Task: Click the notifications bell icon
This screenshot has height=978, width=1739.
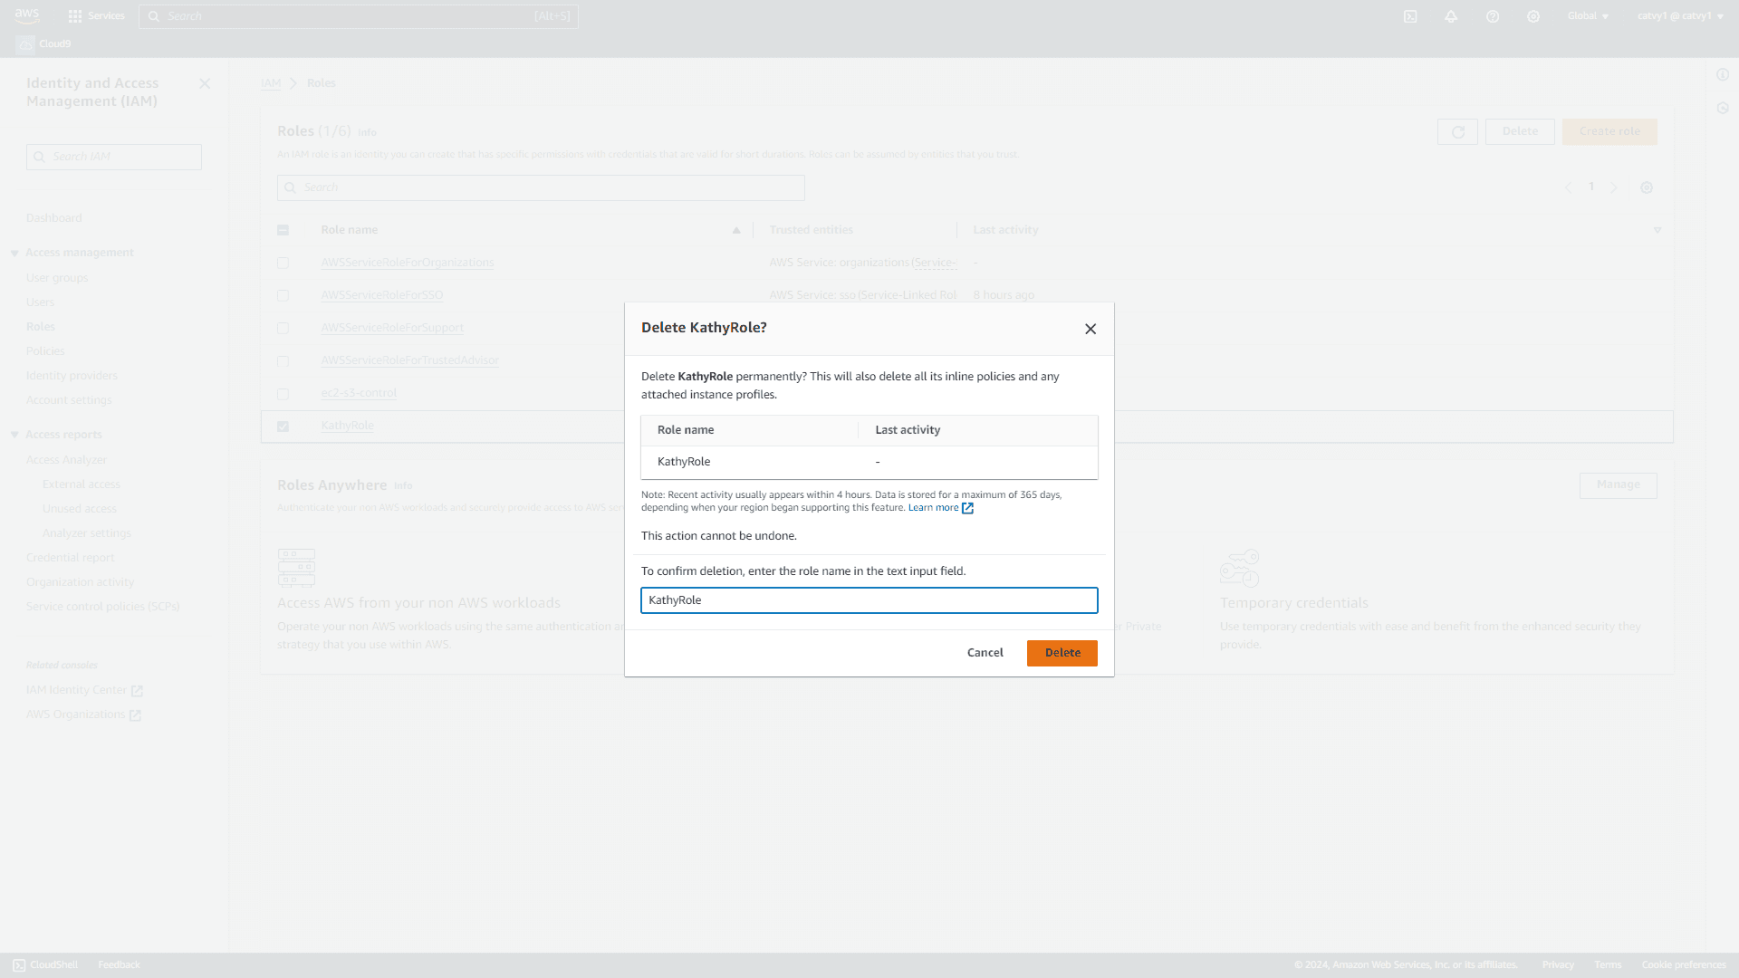Action: click(1451, 15)
